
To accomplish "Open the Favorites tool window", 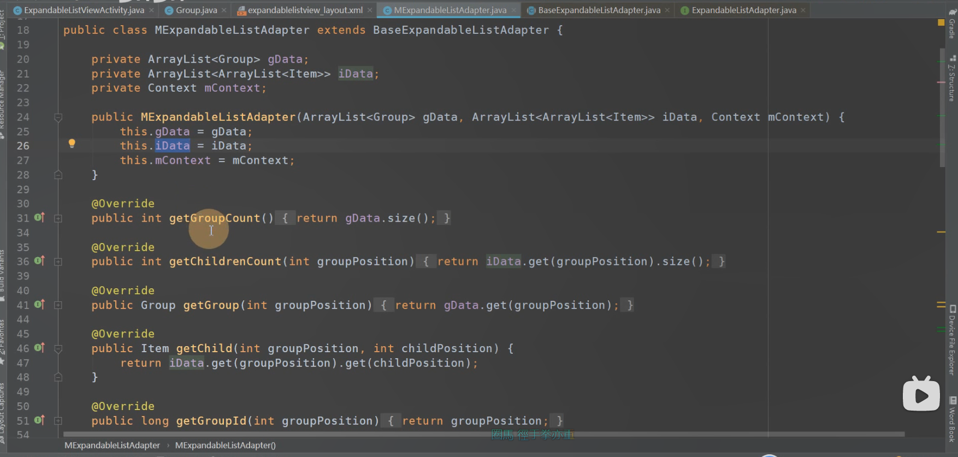I will pyautogui.click(x=3, y=342).
